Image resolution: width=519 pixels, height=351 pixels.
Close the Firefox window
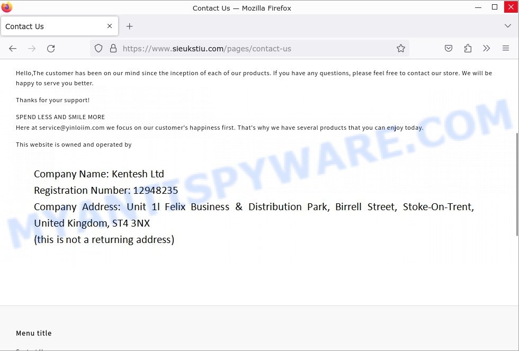coord(511,7)
